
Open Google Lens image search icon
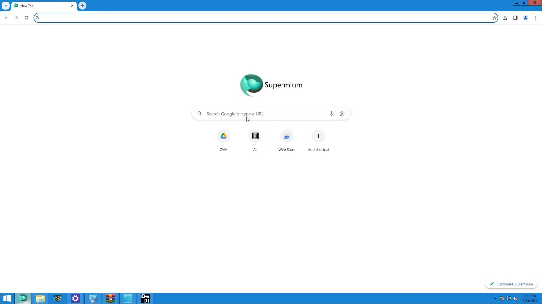[x=342, y=113]
